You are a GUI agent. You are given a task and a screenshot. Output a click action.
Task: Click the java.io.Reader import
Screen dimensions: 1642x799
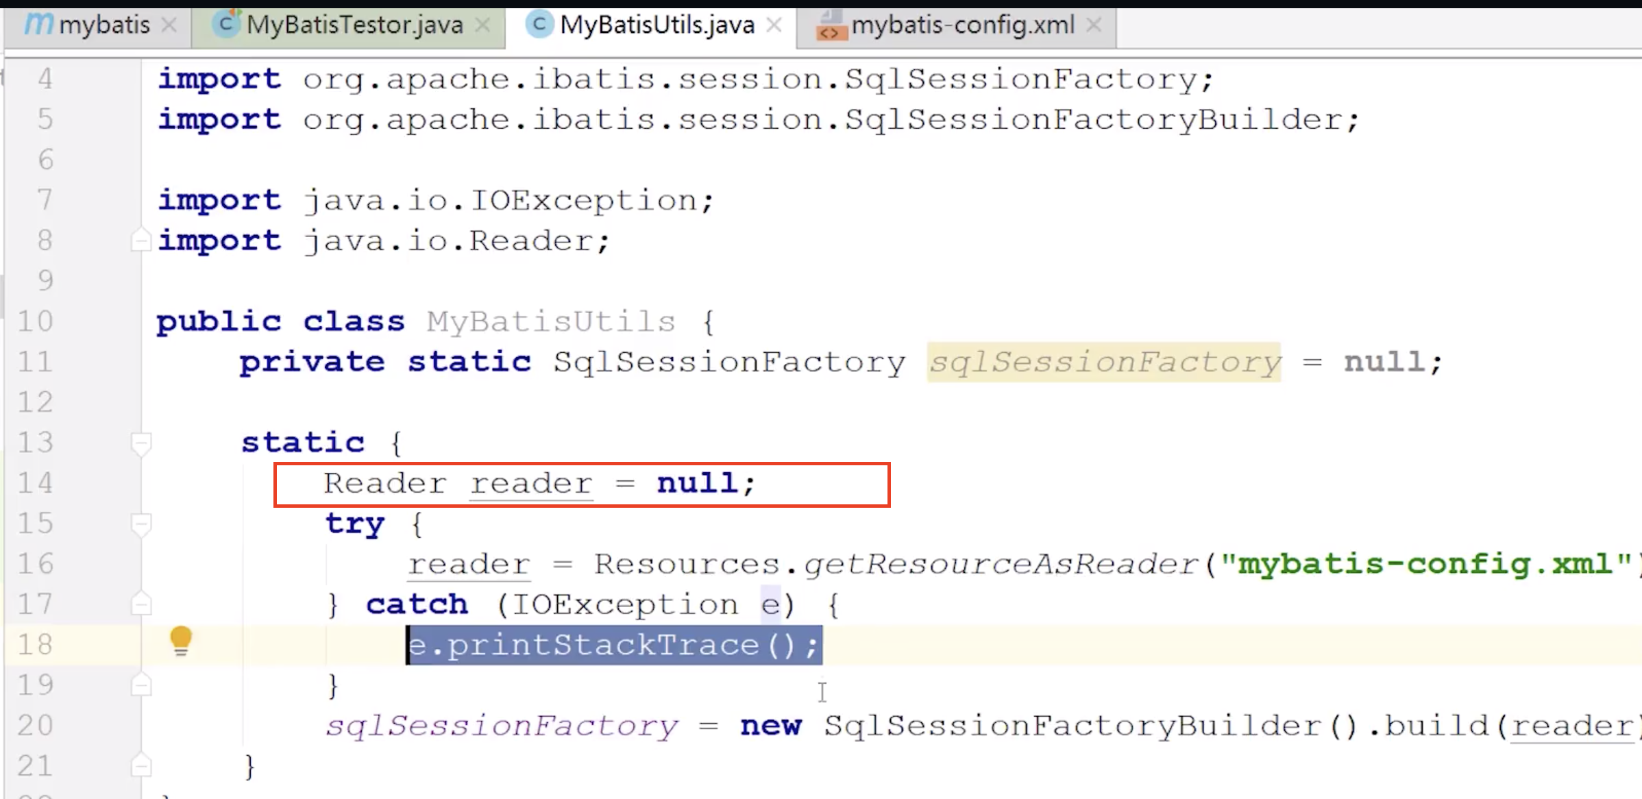point(456,241)
